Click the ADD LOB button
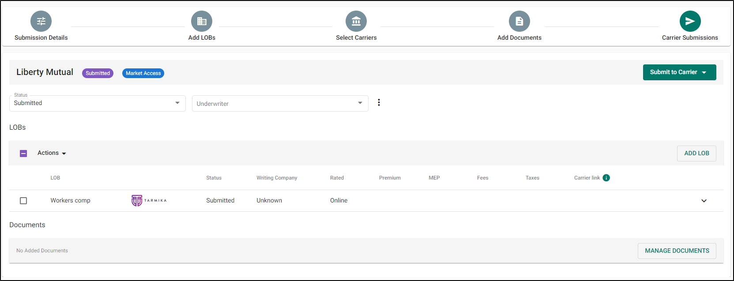Image resolution: width=734 pixels, height=281 pixels. (696, 154)
